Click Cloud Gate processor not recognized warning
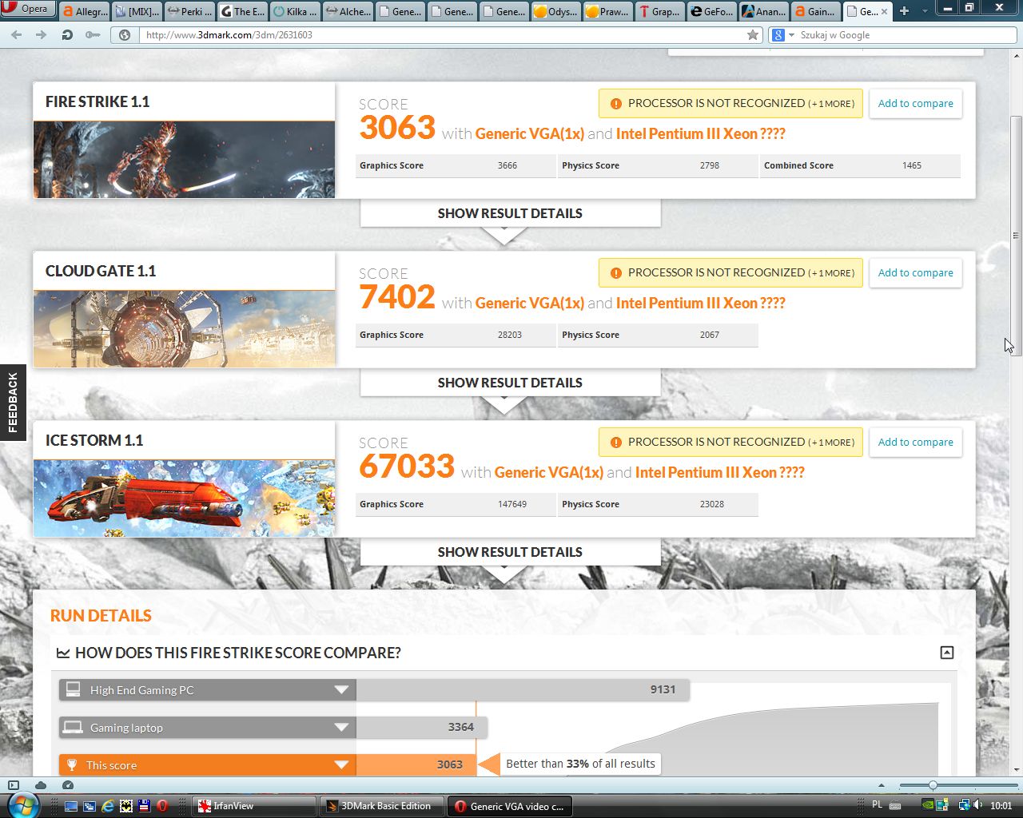Viewport: 1023px width, 818px height. 730,272
